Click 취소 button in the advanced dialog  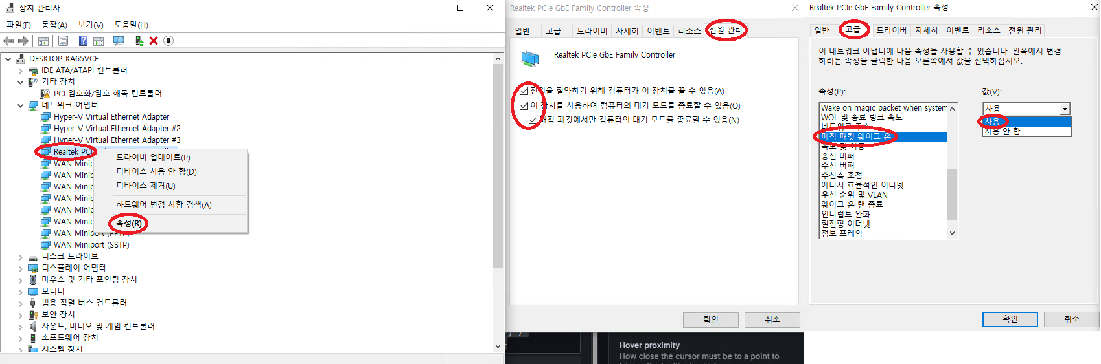[x=1071, y=319]
